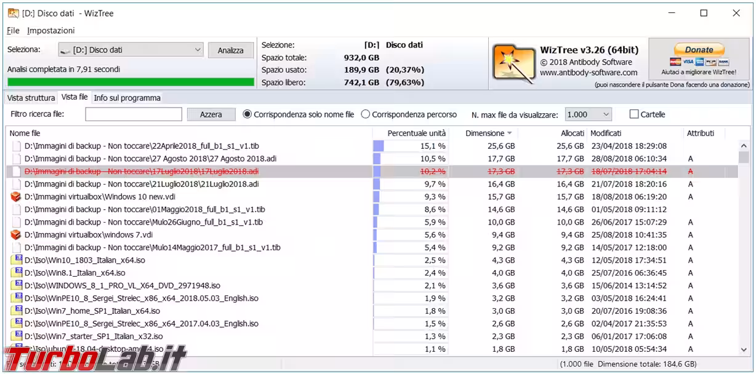Expand the max files 1.000 dropdown
Screen dimensions: 756x374
tap(588, 114)
